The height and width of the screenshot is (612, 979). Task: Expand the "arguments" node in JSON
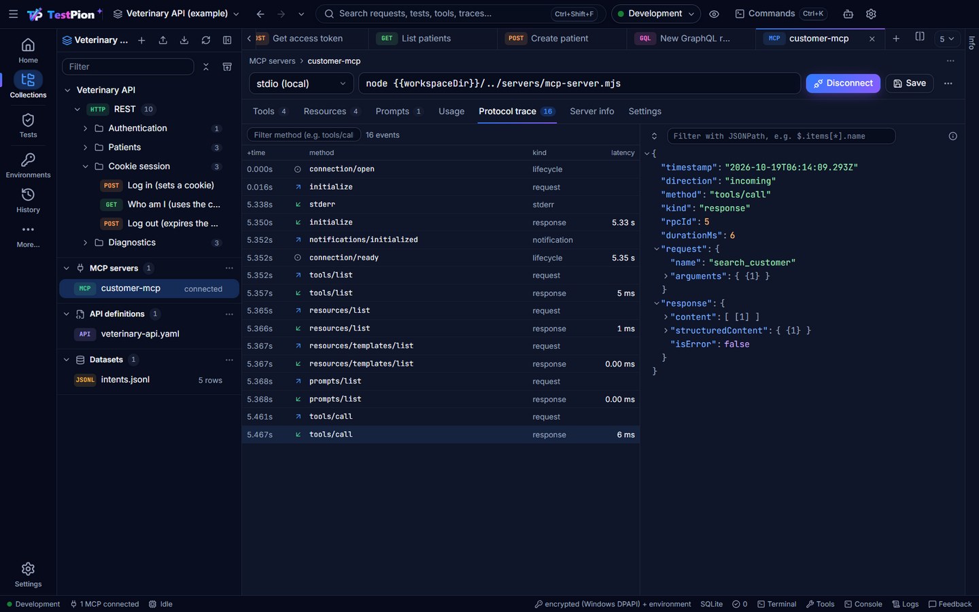point(666,276)
